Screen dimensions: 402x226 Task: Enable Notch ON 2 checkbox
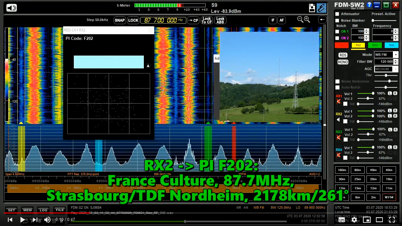[x=337, y=38]
